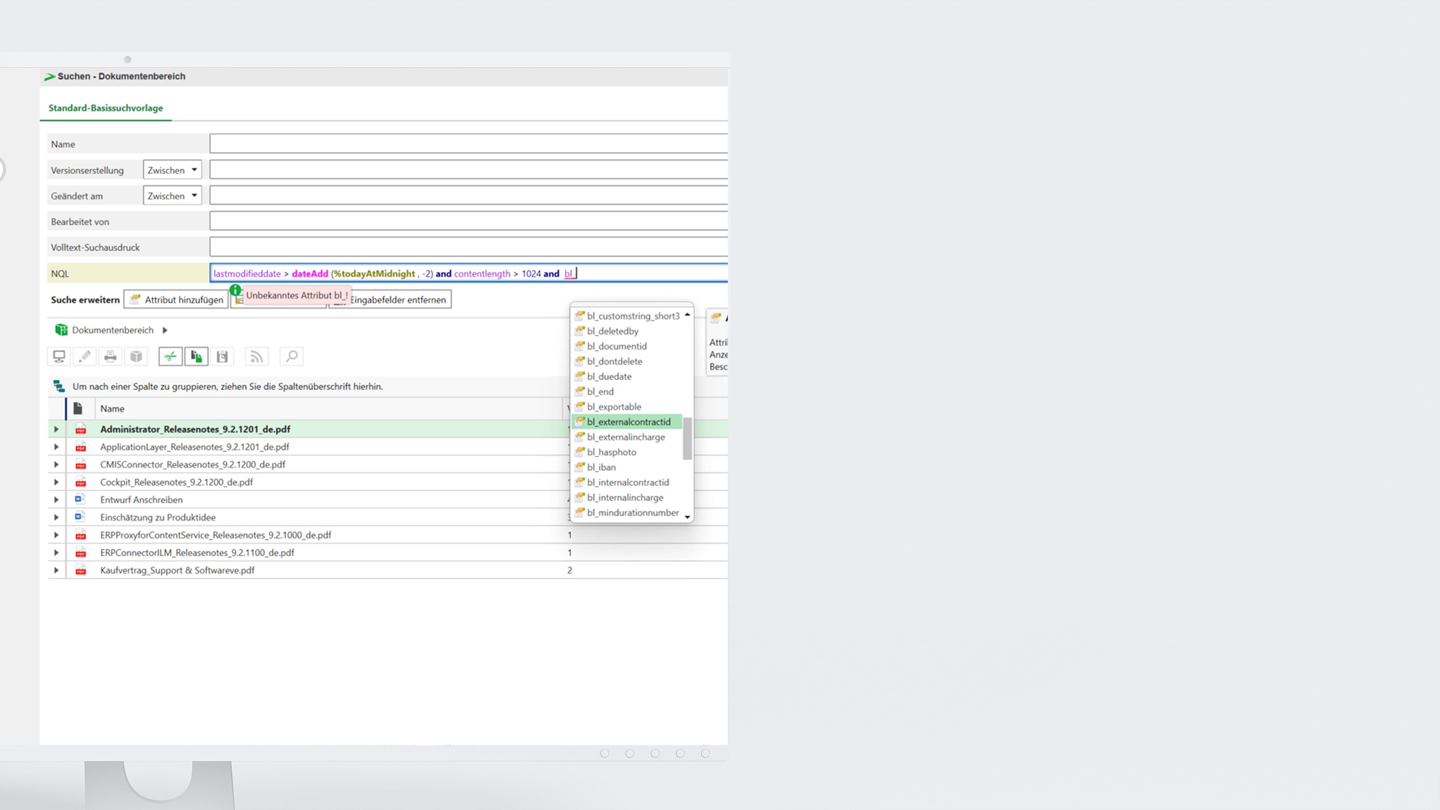Screen dimensions: 1440x810
Task: Select the Einschätzung zu Produktidee document
Action: 157,517
